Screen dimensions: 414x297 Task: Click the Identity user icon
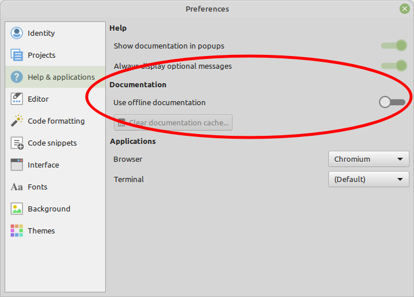17,33
